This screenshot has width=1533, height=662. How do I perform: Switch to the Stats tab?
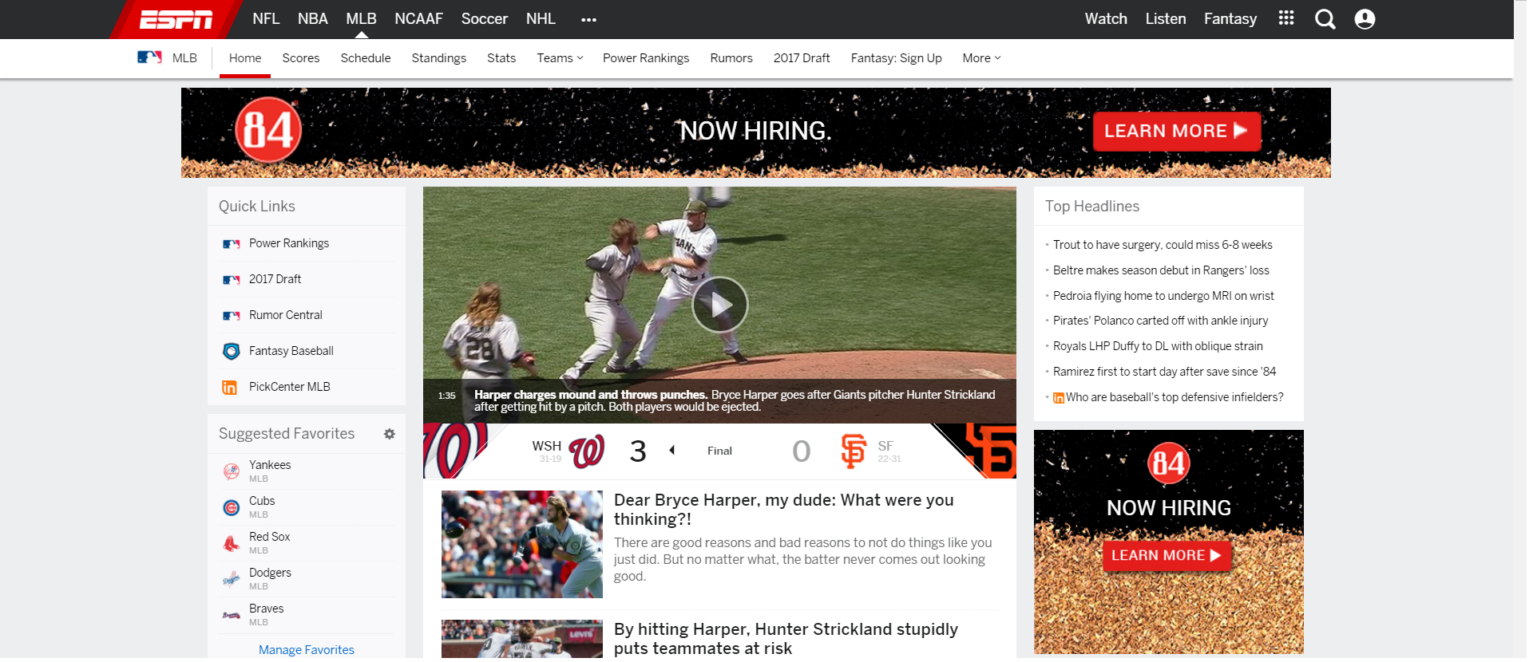(x=501, y=58)
